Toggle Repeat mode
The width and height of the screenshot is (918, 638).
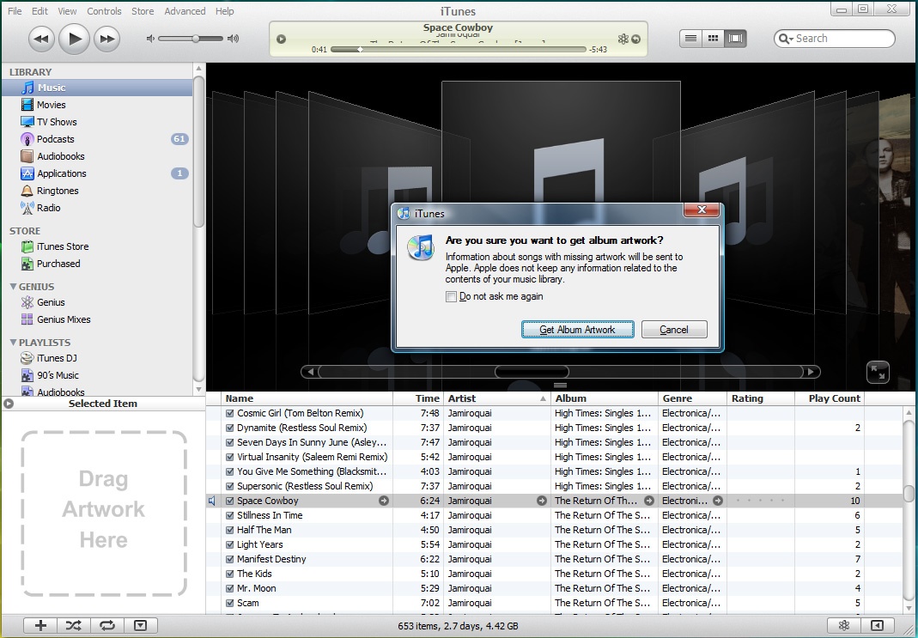coord(107,626)
